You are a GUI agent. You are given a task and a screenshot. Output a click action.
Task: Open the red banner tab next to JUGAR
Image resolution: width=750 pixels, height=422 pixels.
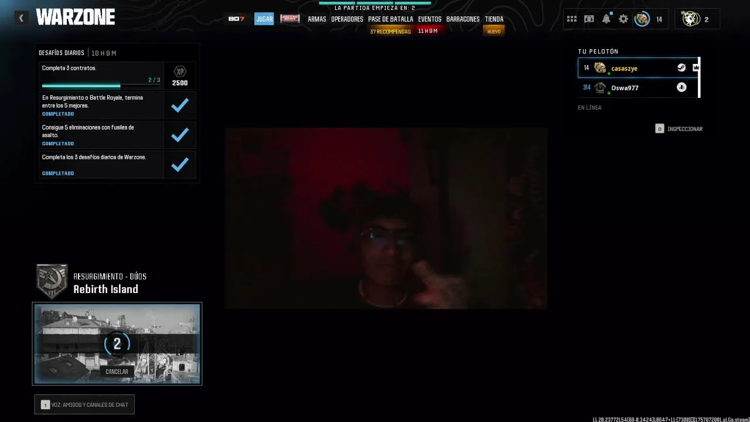click(290, 19)
